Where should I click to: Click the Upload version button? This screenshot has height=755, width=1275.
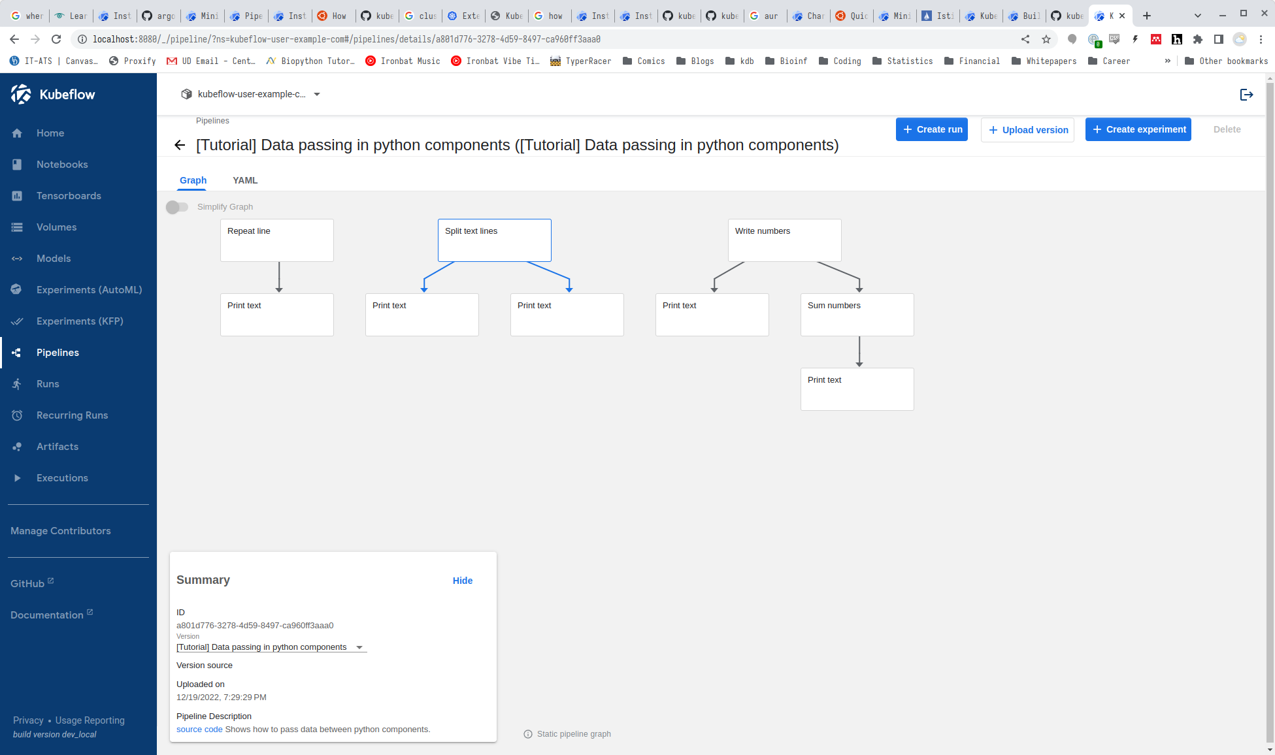[1027, 130]
